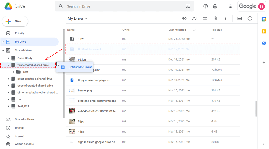
Task: Switch to grid layout view
Action: (239, 19)
